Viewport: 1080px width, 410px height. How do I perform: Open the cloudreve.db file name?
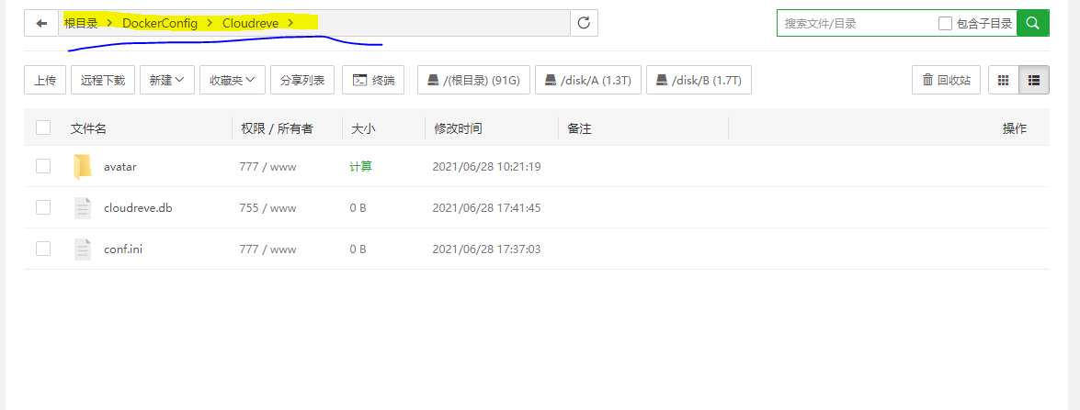click(138, 207)
